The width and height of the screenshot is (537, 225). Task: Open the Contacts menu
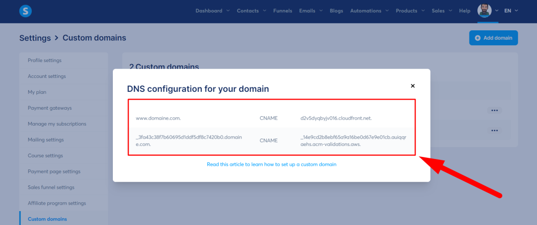tap(248, 10)
